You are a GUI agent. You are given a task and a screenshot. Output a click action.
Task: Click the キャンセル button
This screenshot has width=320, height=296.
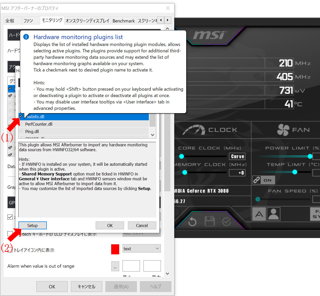86,287
